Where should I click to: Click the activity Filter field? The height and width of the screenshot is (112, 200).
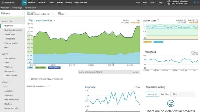[x=183, y=94]
